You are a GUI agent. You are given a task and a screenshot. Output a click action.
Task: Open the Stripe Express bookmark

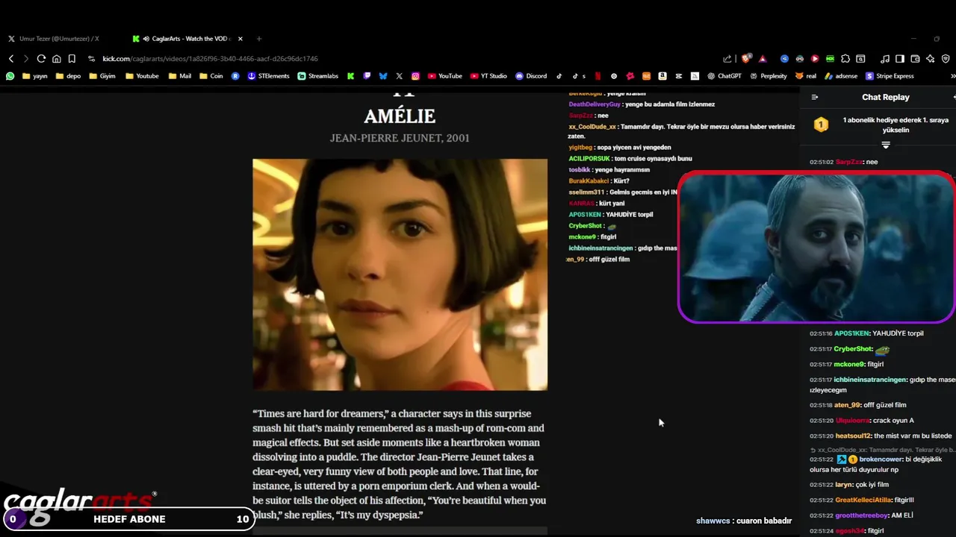coord(890,76)
